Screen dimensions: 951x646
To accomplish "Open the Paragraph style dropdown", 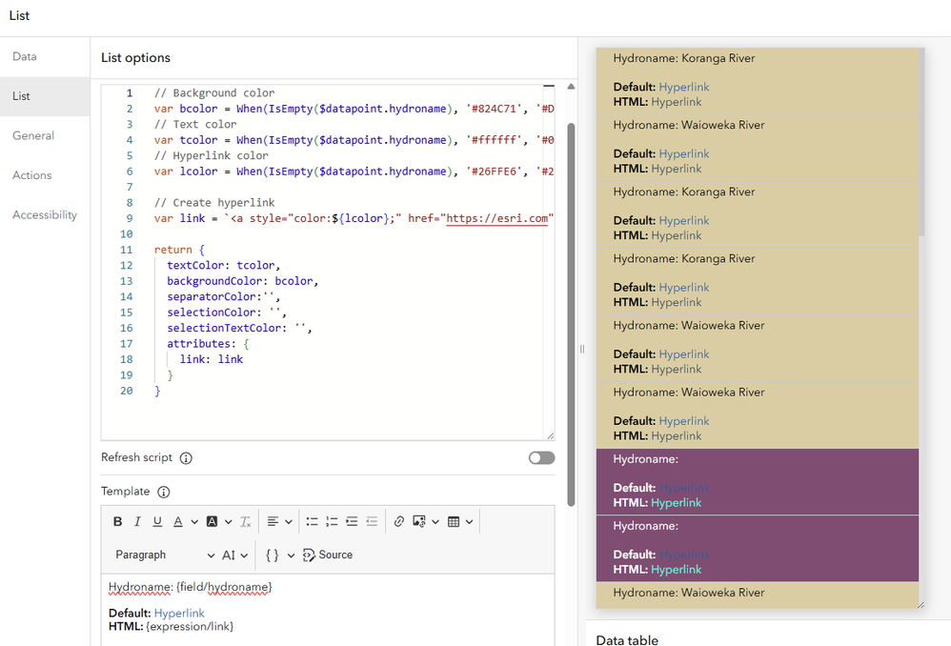I will click(164, 555).
